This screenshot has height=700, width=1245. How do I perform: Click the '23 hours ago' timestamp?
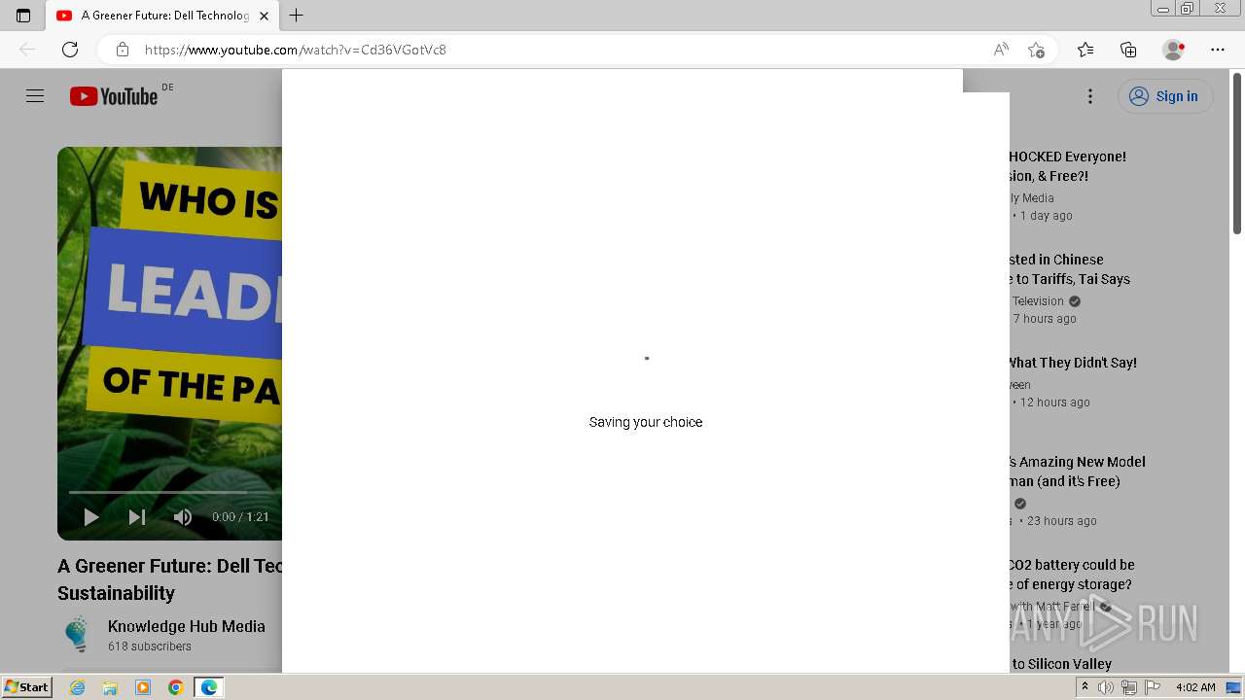(x=1062, y=521)
